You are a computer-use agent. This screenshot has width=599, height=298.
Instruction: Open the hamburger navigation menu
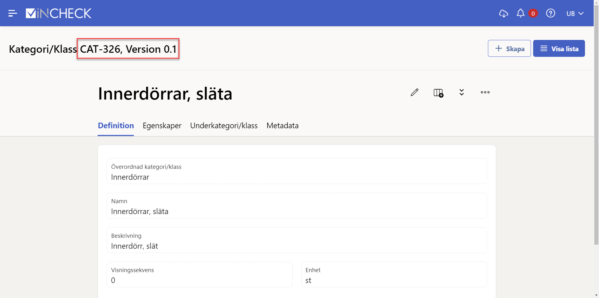tap(12, 13)
